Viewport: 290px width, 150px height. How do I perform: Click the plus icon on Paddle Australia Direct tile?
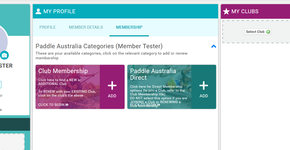(203, 86)
